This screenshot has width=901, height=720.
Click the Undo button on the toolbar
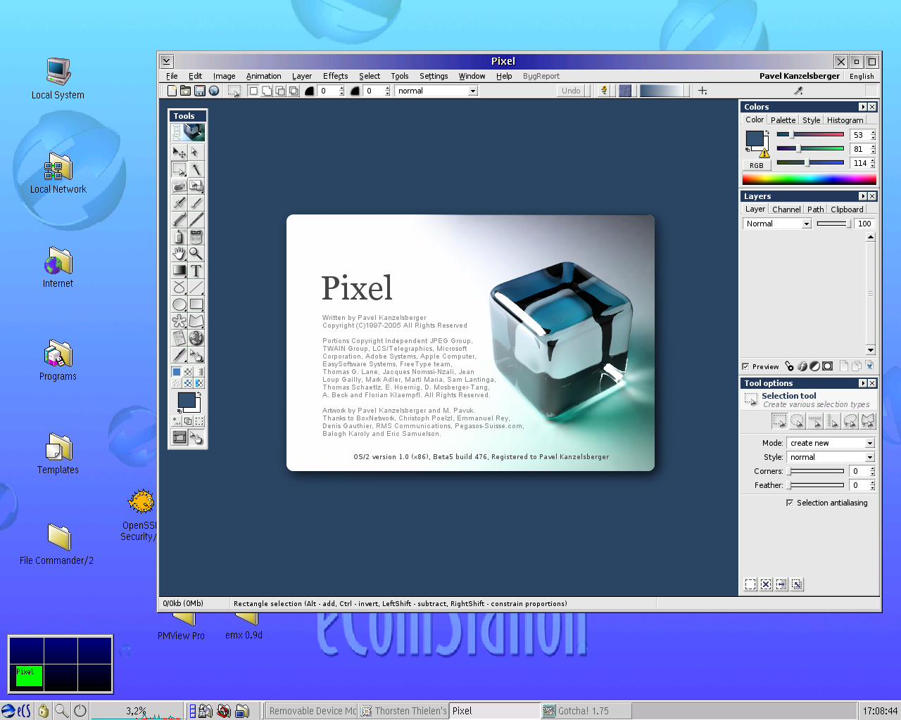[571, 90]
